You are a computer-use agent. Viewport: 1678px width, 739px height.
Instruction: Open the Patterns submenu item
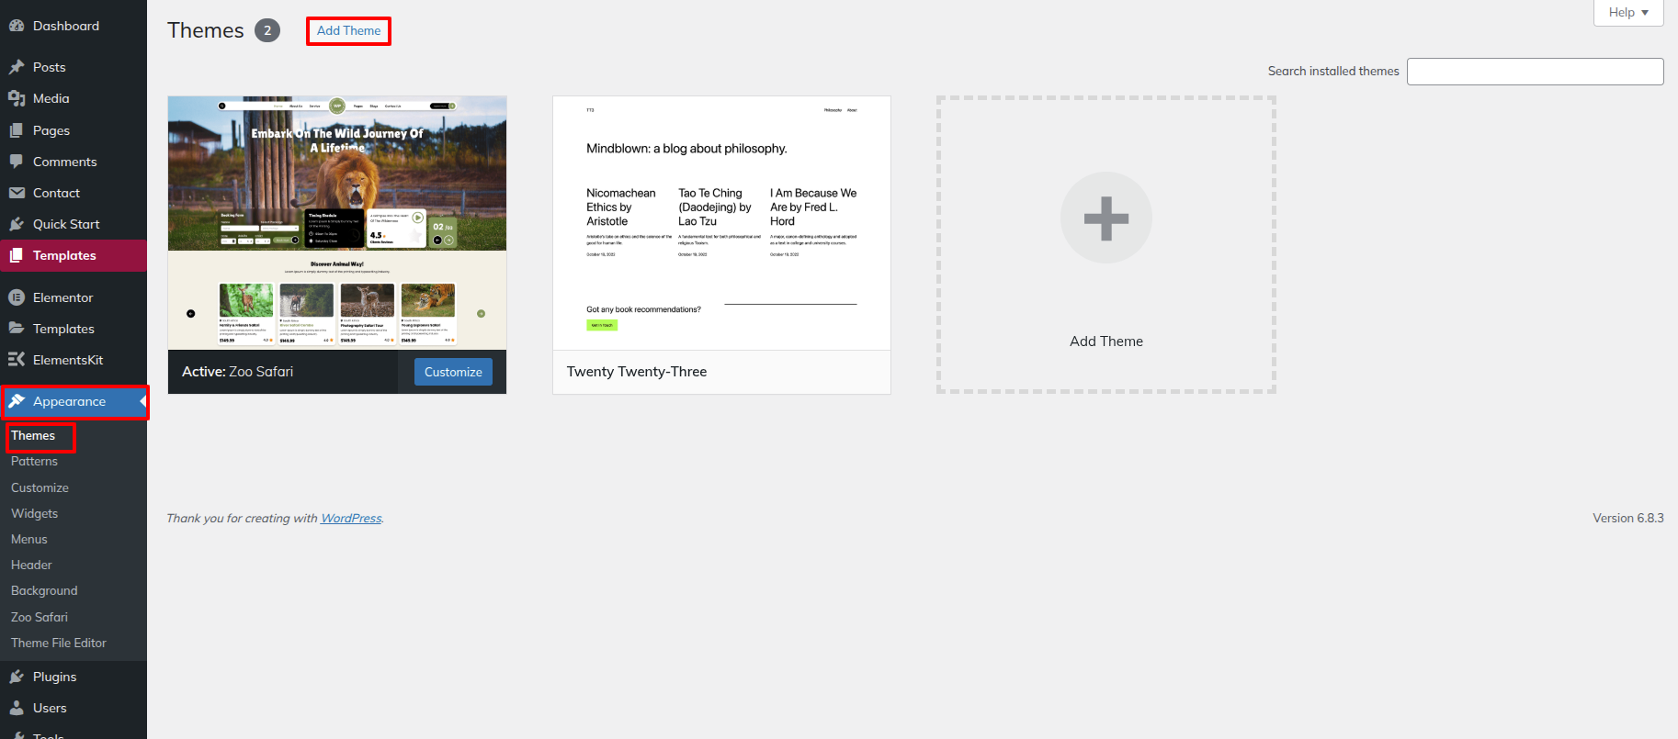click(34, 461)
